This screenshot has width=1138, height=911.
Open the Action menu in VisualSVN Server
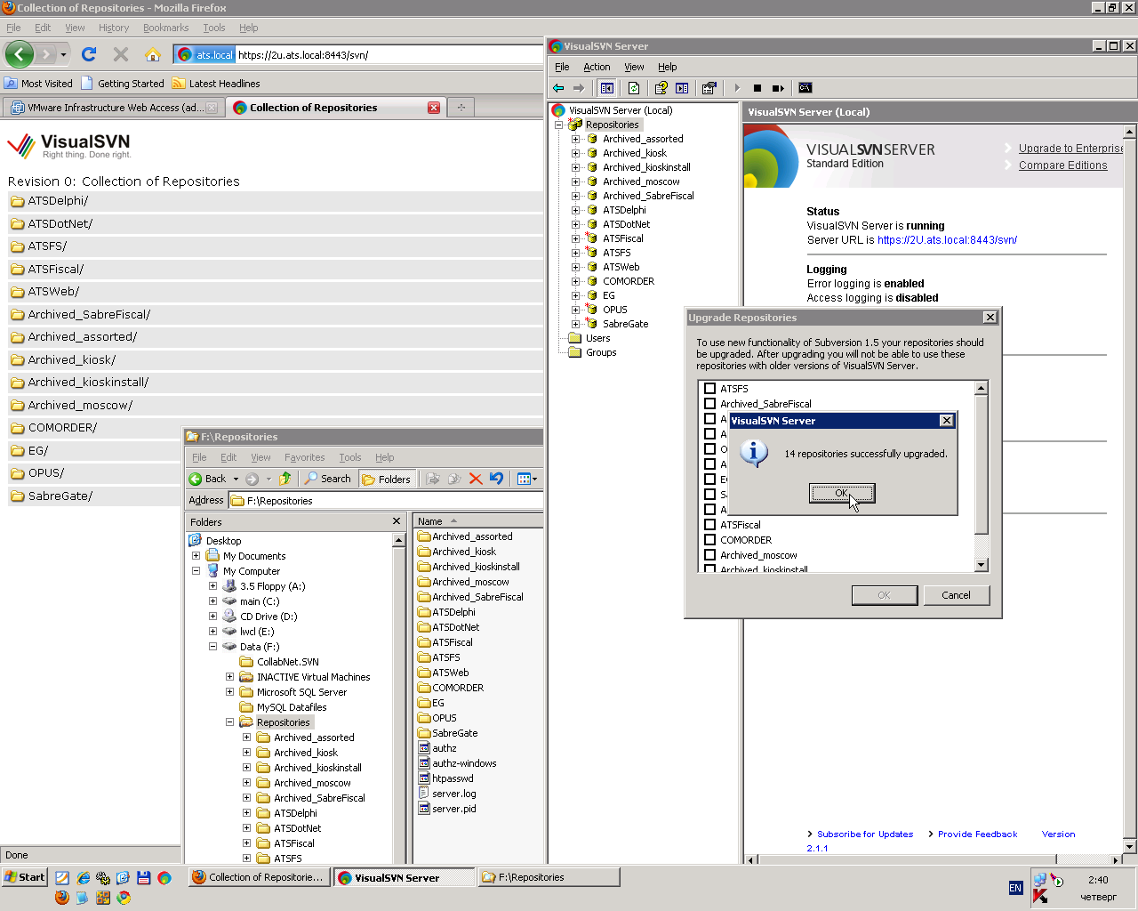pos(597,67)
